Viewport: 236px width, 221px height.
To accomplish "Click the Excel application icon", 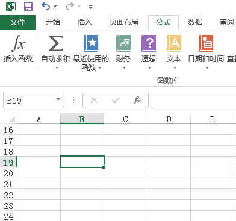I will tap(11, 7).
